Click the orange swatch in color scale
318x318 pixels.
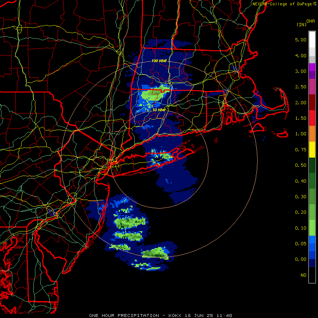312,134
